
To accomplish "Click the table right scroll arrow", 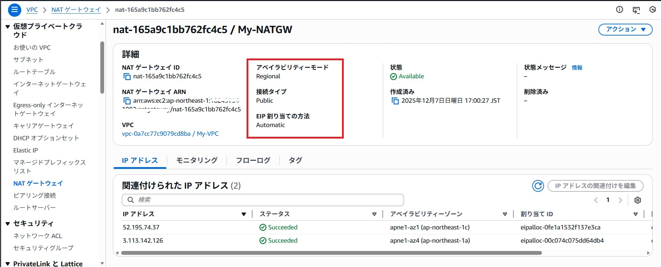I will coord(648,253).
